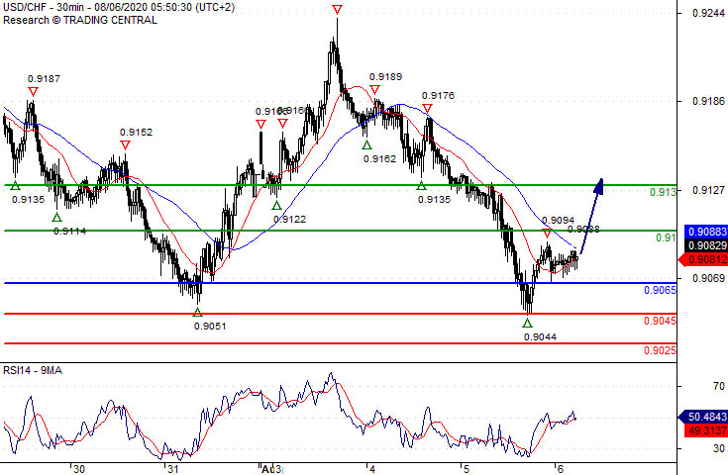
Task: Click the 5 date label on the time axis
Action: pos(467,469)
